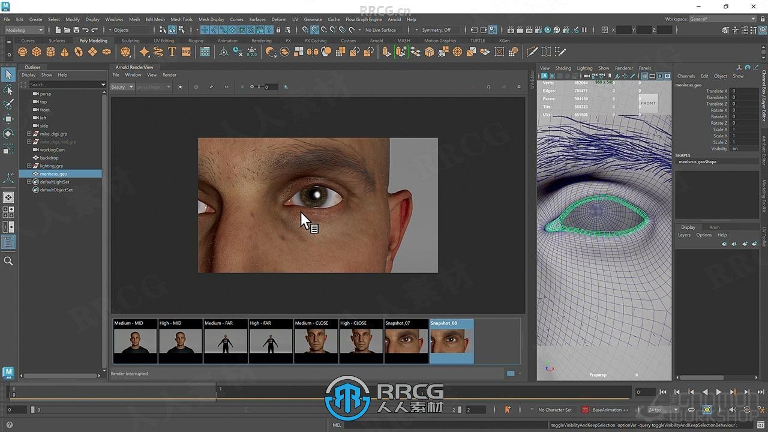The width and height of the screenshot is (768, 432).
Task: Click the New Scene icon
Action: [58, 29]
